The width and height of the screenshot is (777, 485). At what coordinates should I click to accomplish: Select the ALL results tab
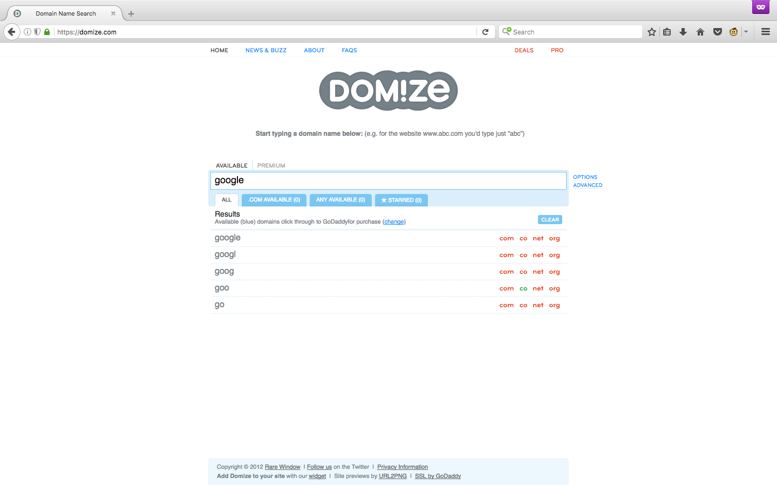227,200
